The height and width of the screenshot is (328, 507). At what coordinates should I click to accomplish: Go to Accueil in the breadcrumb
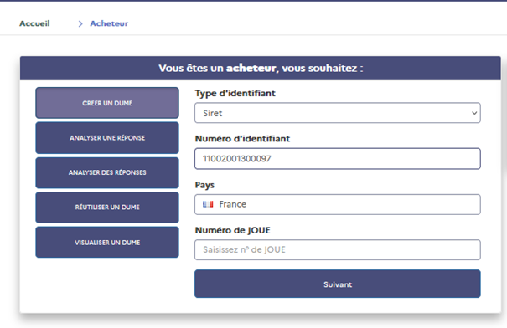pos(34,23)
